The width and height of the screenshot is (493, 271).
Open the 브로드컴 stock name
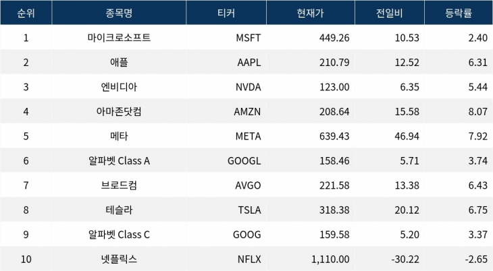[x=120, y=185]
